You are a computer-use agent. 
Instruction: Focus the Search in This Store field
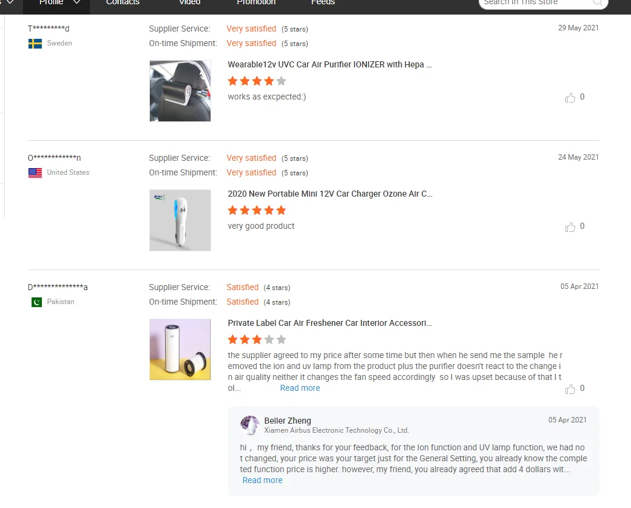click(534, 3)
